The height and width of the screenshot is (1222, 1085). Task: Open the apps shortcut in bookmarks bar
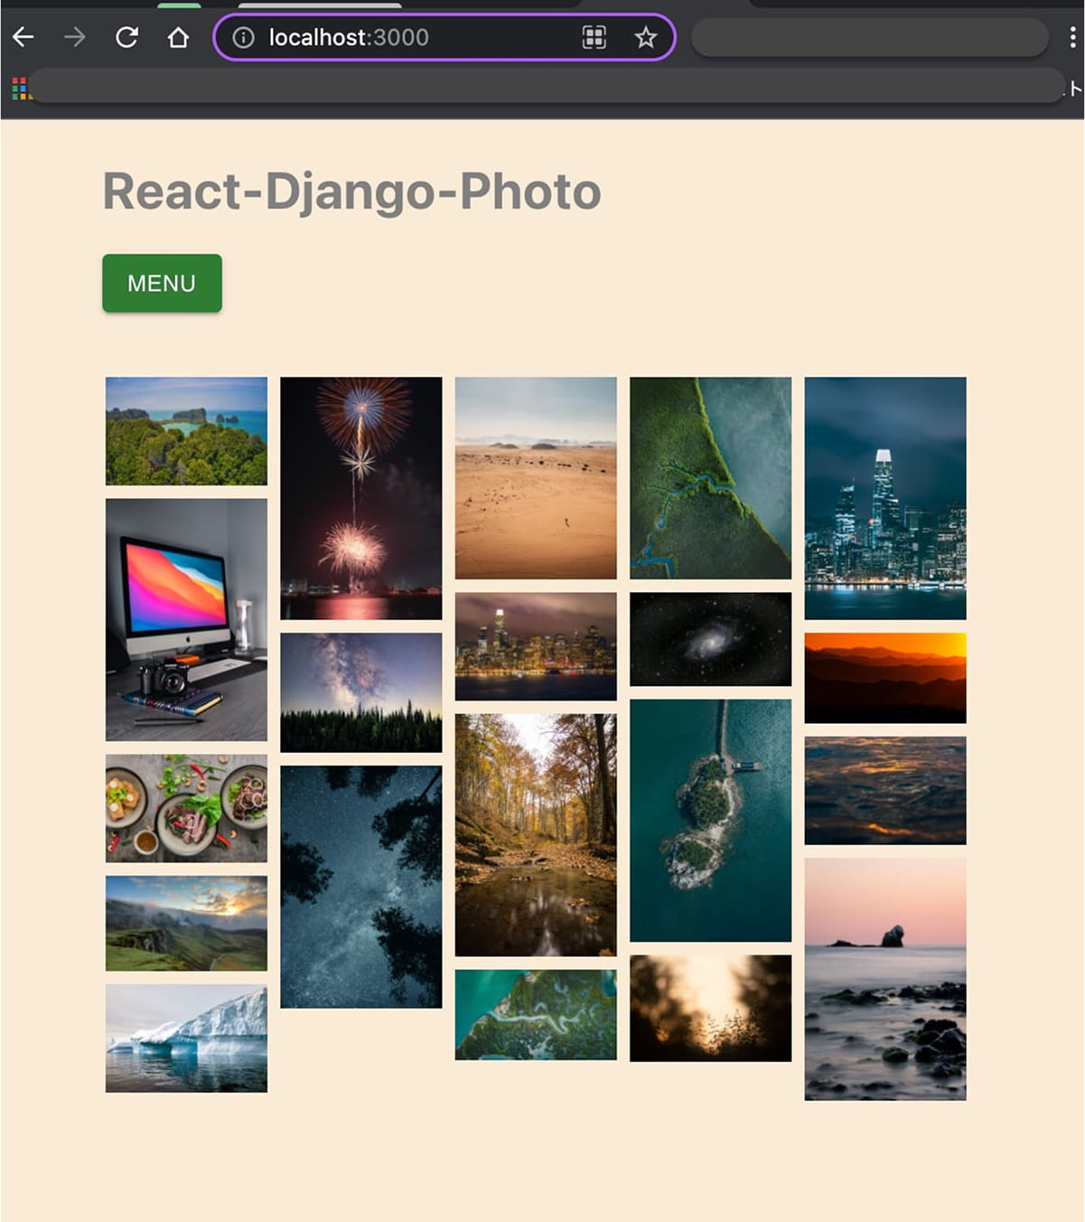point(20,88)
